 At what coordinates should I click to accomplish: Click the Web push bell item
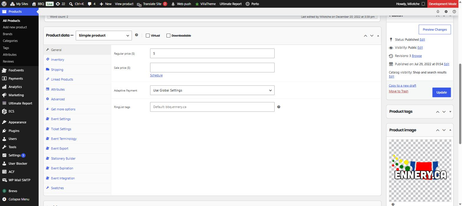coord(181,4)
